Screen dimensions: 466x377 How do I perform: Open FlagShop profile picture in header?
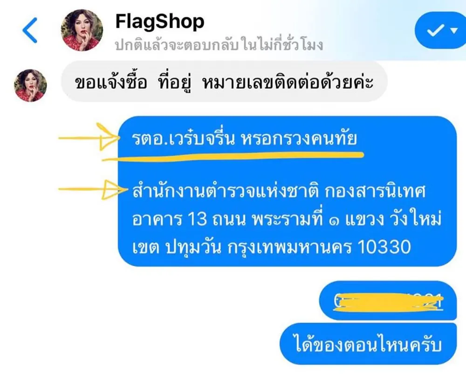tap(82, 30)
